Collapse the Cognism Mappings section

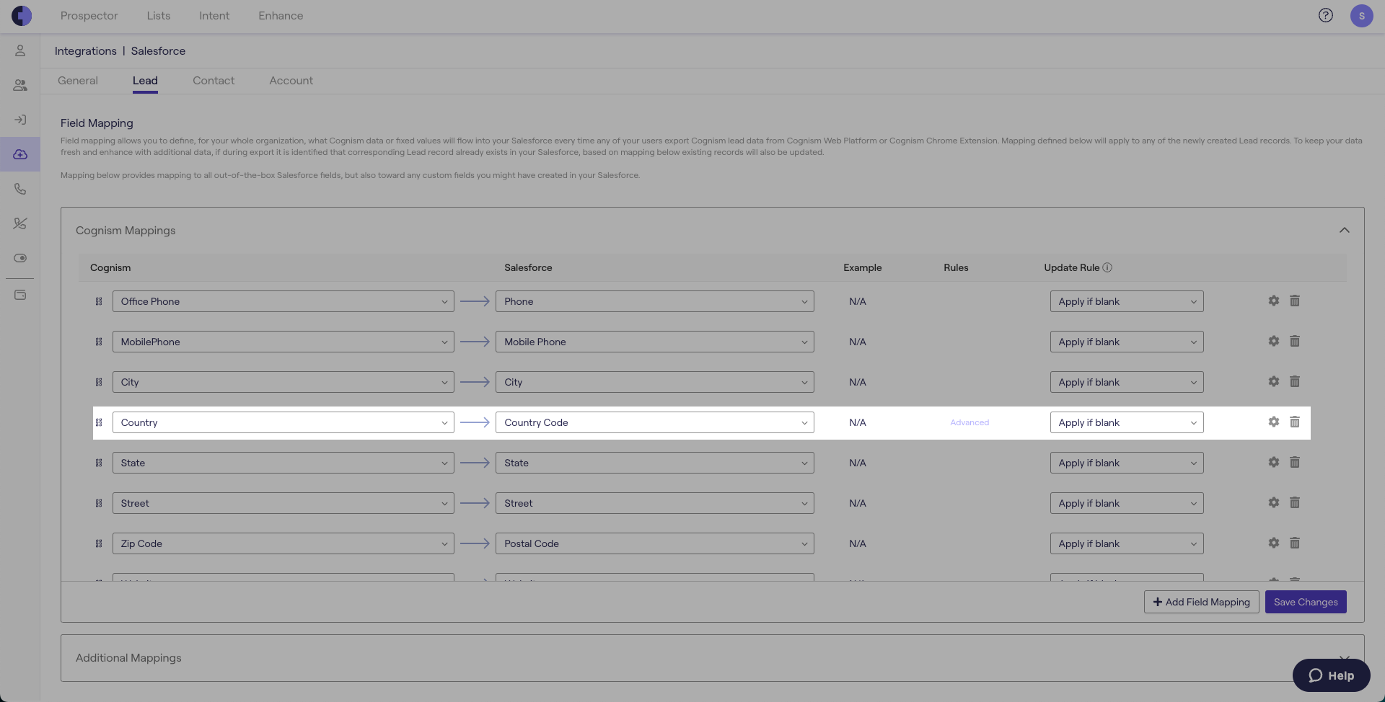tap(1345, 230)
